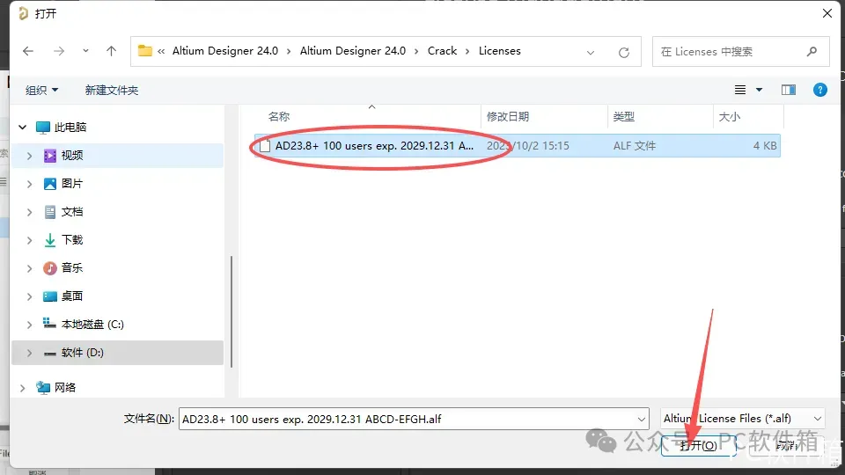Change the view layout icon

[x=740, y=90]
